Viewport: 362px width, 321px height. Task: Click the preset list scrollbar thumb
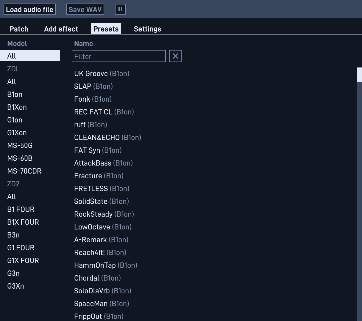point(360,74)
